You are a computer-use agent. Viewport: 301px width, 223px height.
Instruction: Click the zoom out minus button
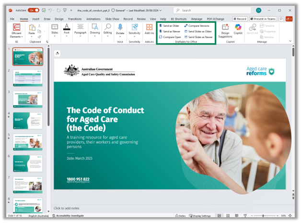point(252,216)
